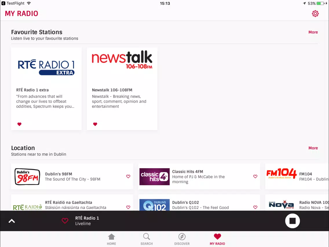329x247 pixels.
Task: Tap the 'Liveline' now-playing show name
Action: [x=83, y=224]
